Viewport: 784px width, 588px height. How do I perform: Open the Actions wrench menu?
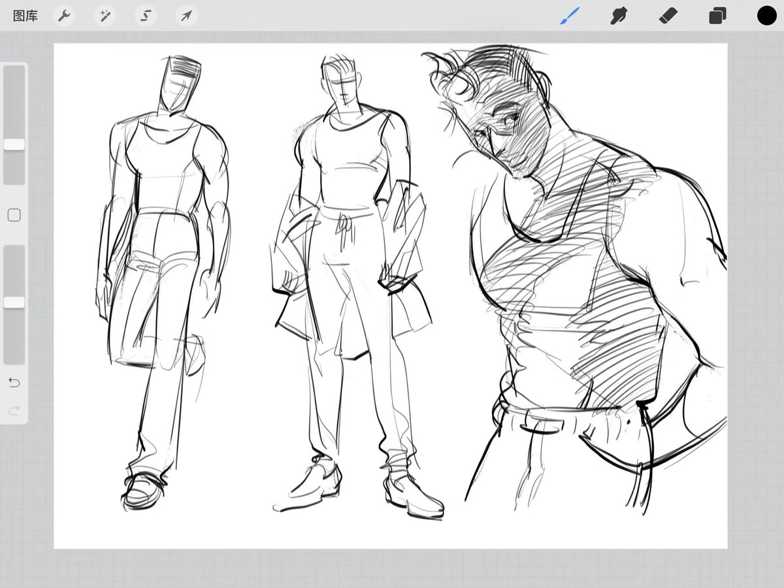pyautogui.click(x=64, y=16)
